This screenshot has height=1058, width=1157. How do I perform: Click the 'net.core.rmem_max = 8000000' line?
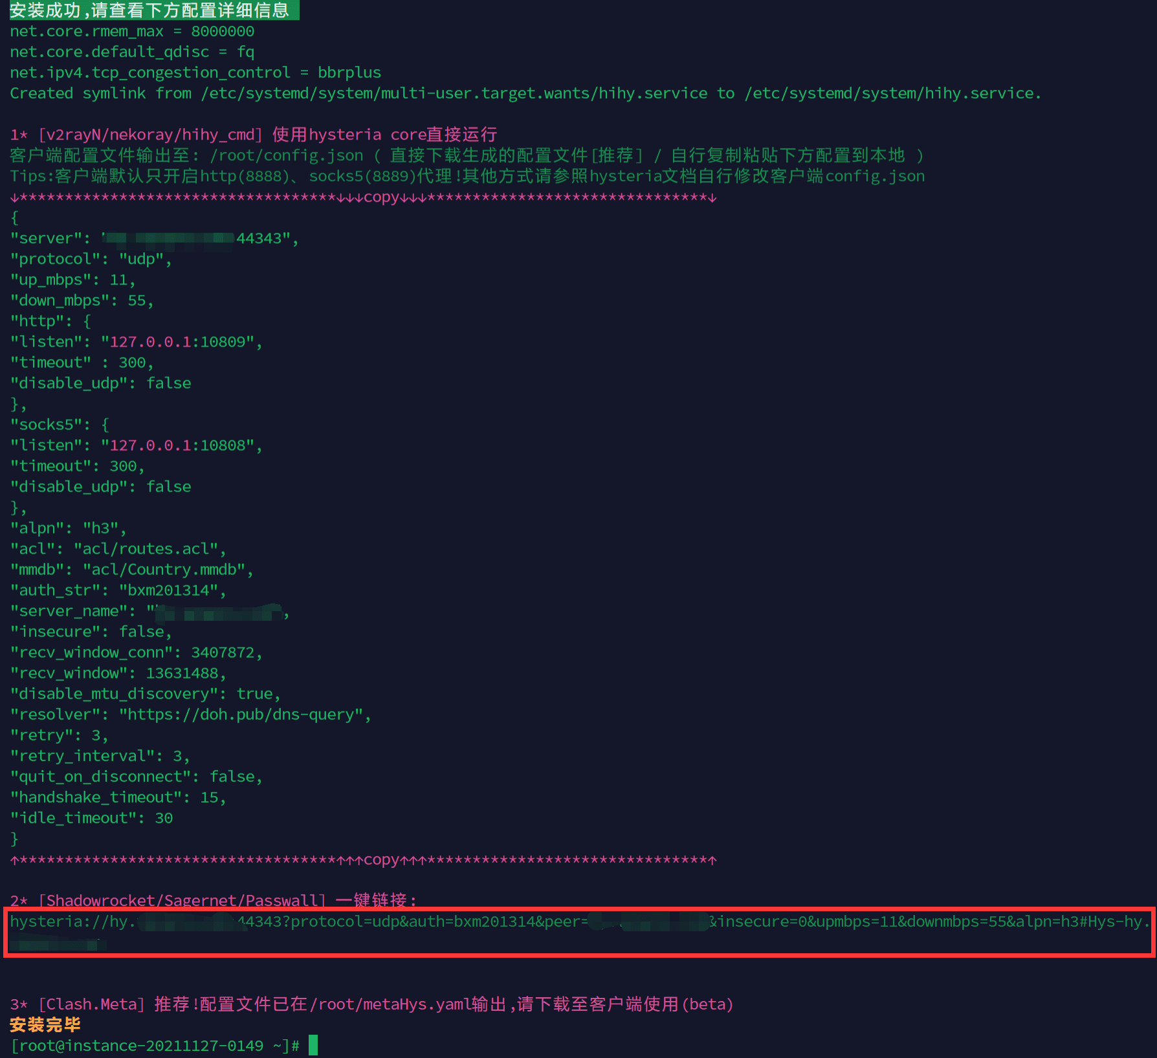132,31
